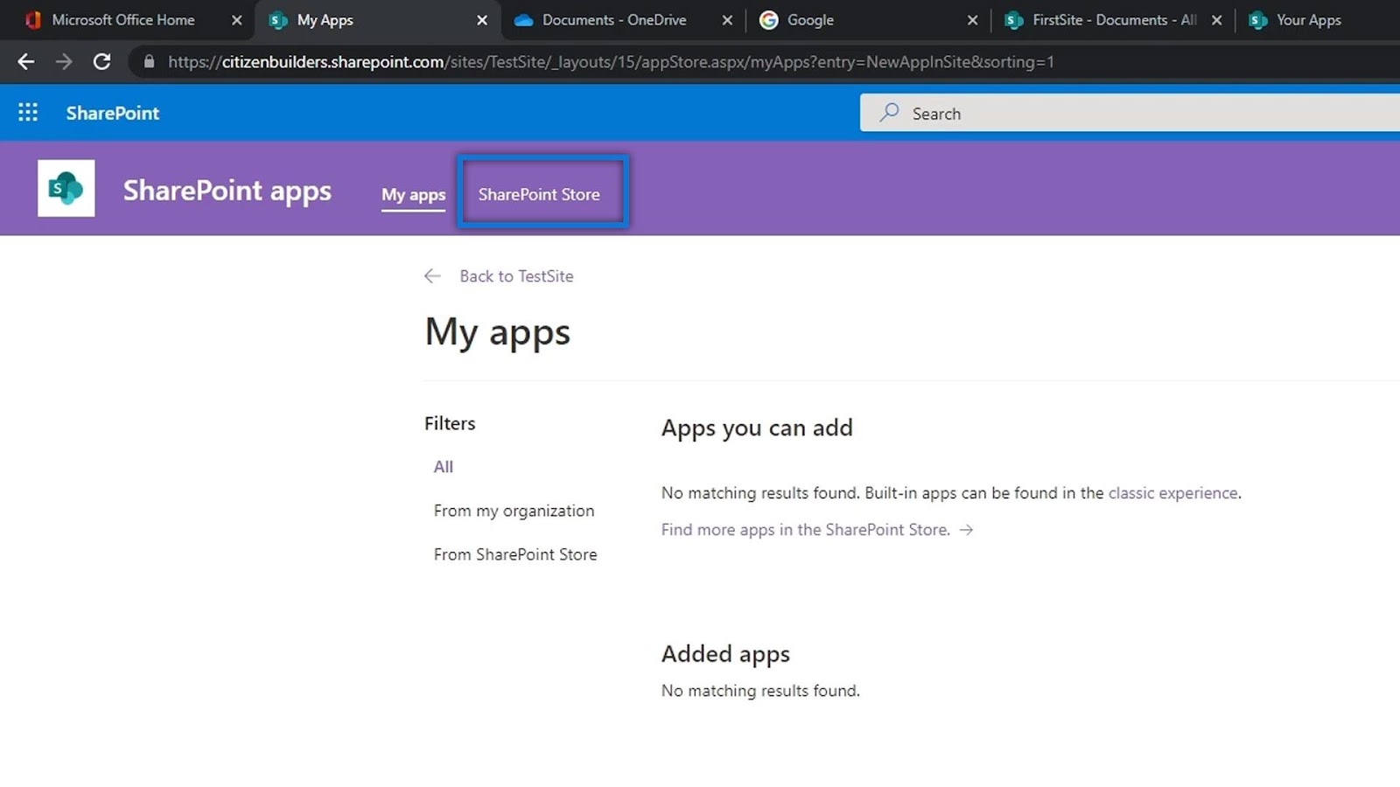Switch to Documents - OneDrive browser tab
Viewport: 1400px width, 787px height.
click(613, 20)
